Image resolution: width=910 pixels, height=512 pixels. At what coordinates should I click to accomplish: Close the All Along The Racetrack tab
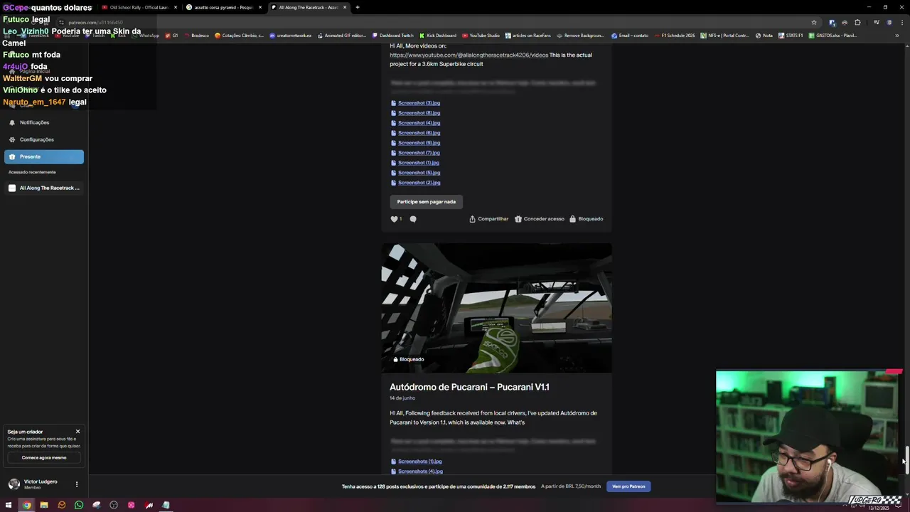coord(345,7)
